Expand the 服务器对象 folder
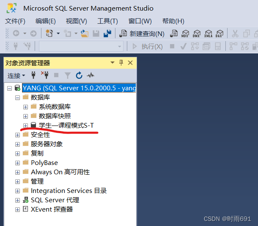Viewport: 258px width, 226px height. coord(17,145)
